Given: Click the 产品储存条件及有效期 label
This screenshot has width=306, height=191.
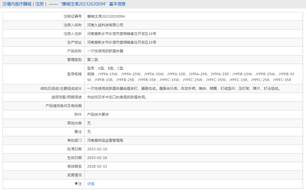Looking at the screenshot, I should point(64,106).
